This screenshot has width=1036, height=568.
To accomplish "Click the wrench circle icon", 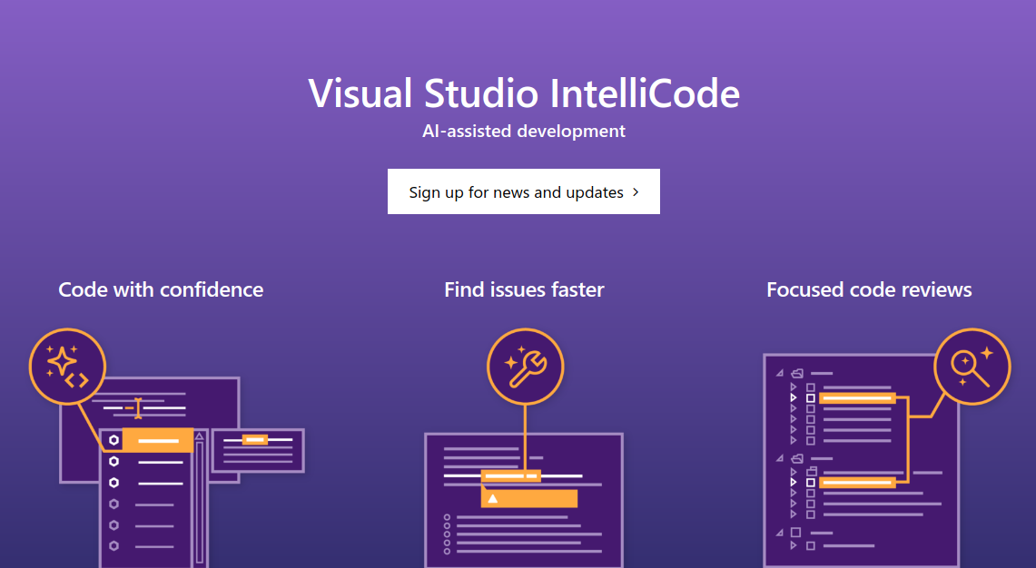I will (526, 367).
